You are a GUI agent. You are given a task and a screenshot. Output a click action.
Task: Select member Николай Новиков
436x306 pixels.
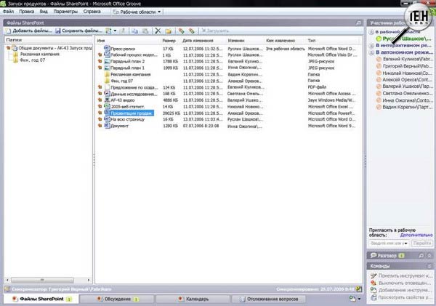click(x=404, y=73)
